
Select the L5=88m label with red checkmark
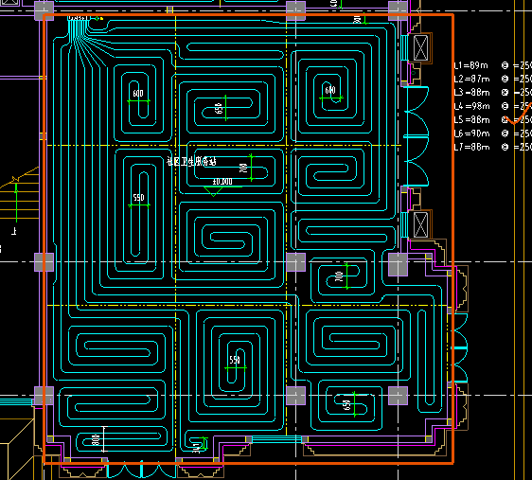pos(471,119)
